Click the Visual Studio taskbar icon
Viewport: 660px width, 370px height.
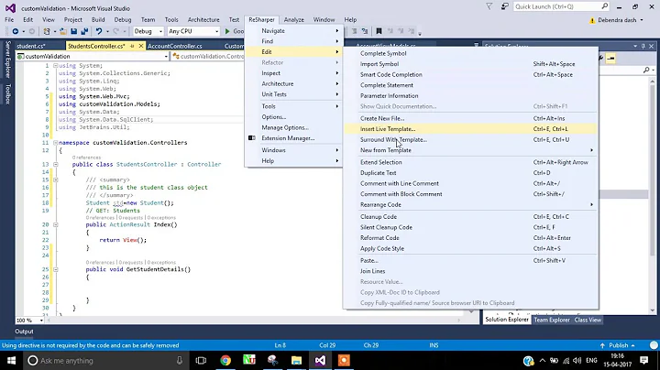[x=320, y=360]
